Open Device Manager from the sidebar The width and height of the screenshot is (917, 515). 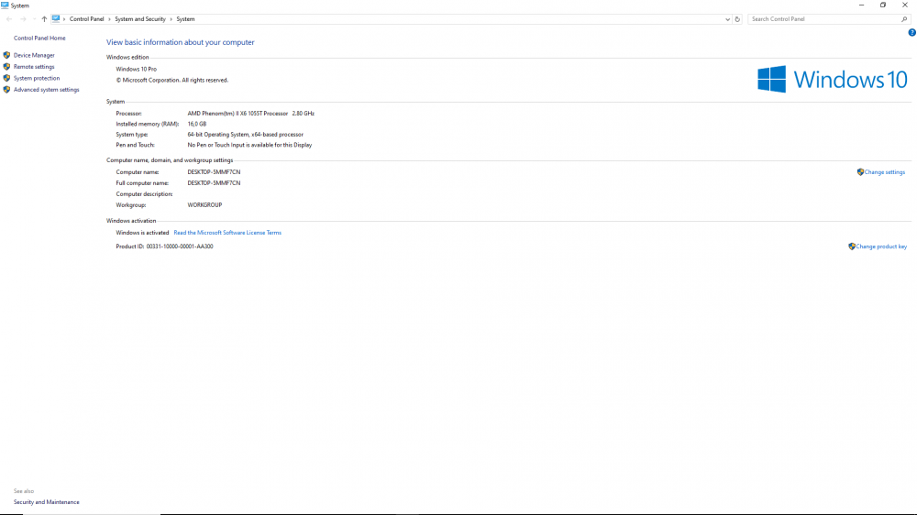tap(34, 55)
